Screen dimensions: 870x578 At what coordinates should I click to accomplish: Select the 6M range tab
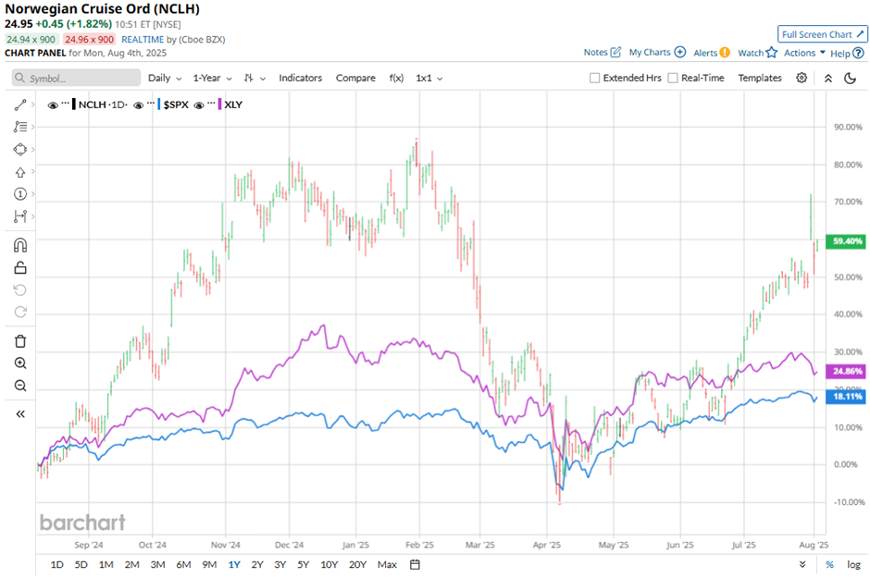tap(183, 565)
